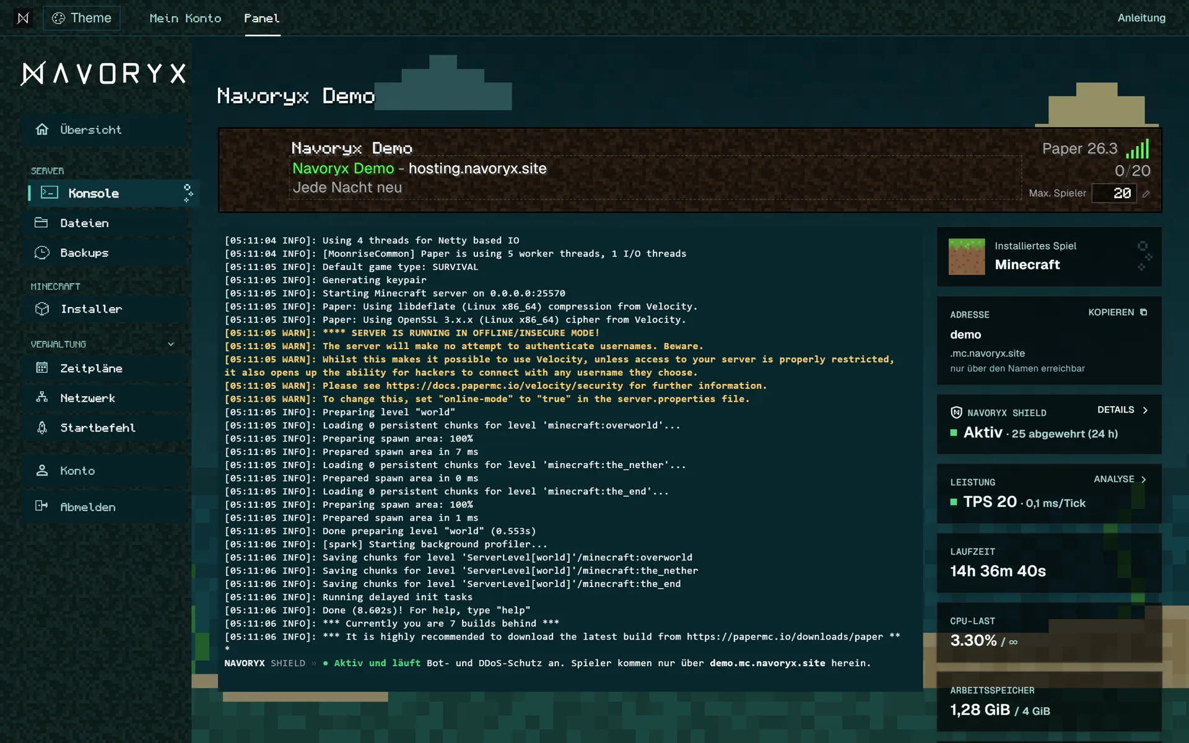Screen dimensions: 1189x743
Task: Open the Theme picker button
Action: [82, 18]
